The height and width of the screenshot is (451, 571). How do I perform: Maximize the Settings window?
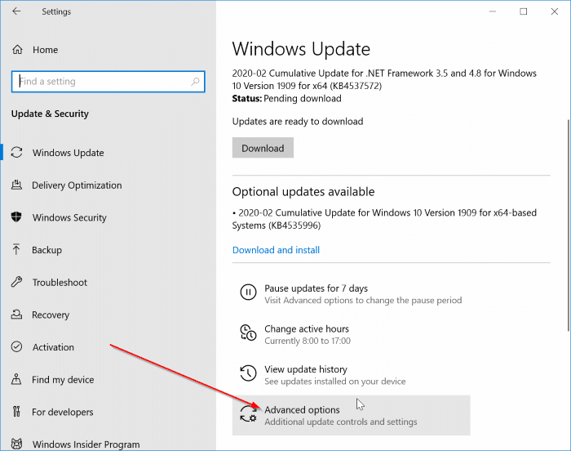pyautogui.click(x=524, y=11)
